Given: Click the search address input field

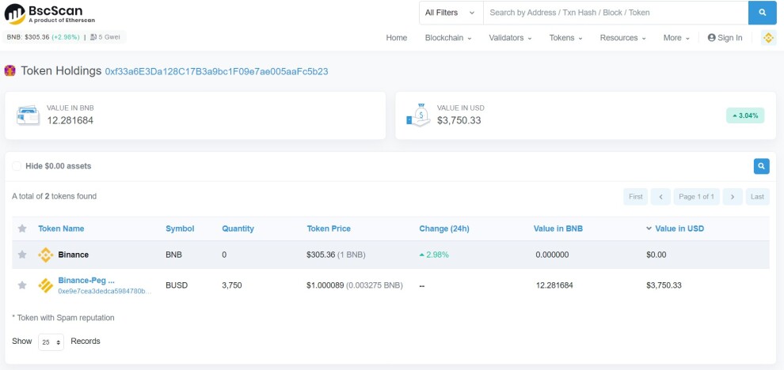Looking at the screenshot, I should pos(615,13).
